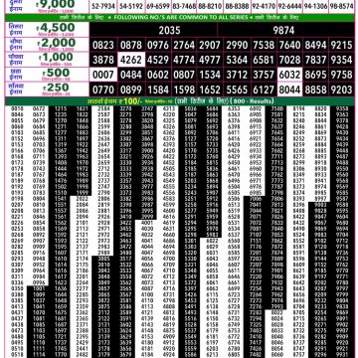Pick number 0976 in ₹2,000 row
Screen dimensions: 358x358
click(x=158, y=45)
